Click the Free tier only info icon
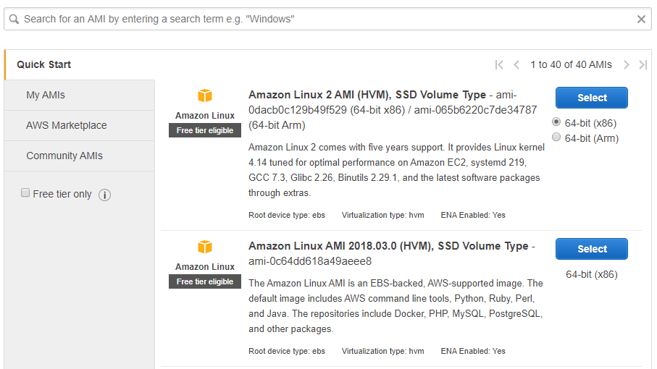 click(x=105, y=195)
